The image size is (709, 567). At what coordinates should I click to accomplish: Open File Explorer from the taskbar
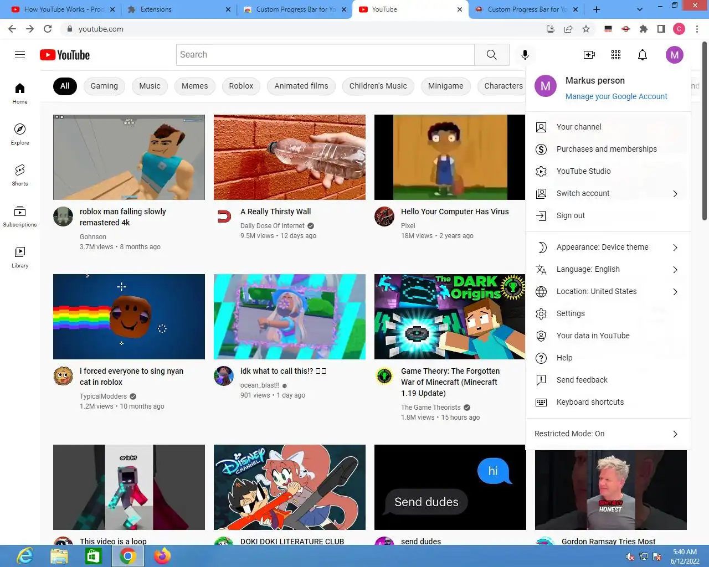point(59,556)
